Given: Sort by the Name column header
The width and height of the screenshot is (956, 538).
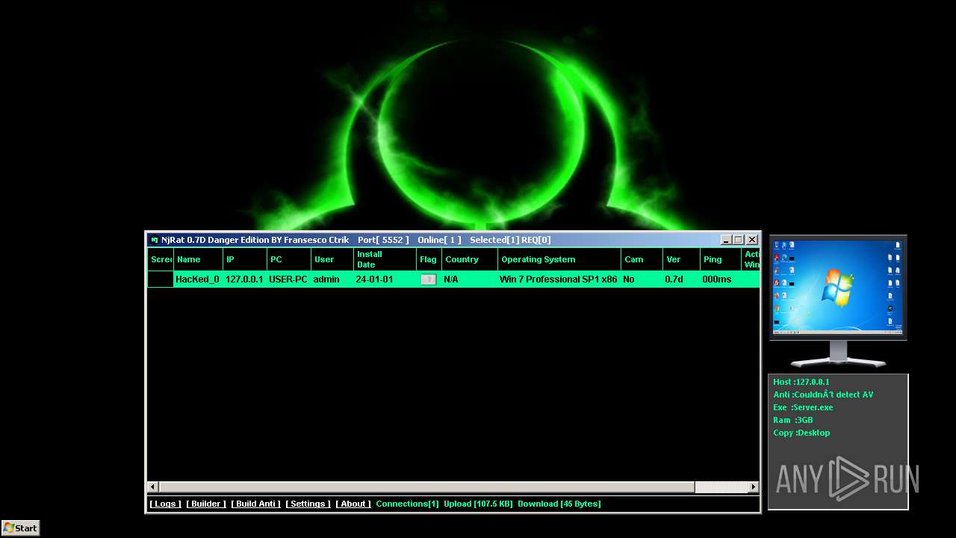Looking at the screenshot, I should pos(198,259).
